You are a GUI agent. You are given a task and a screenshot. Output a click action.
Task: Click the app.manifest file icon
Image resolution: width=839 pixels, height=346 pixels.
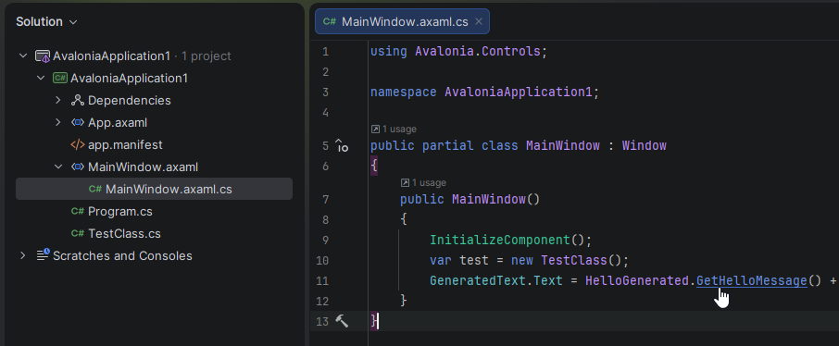[x=78, y=145]
